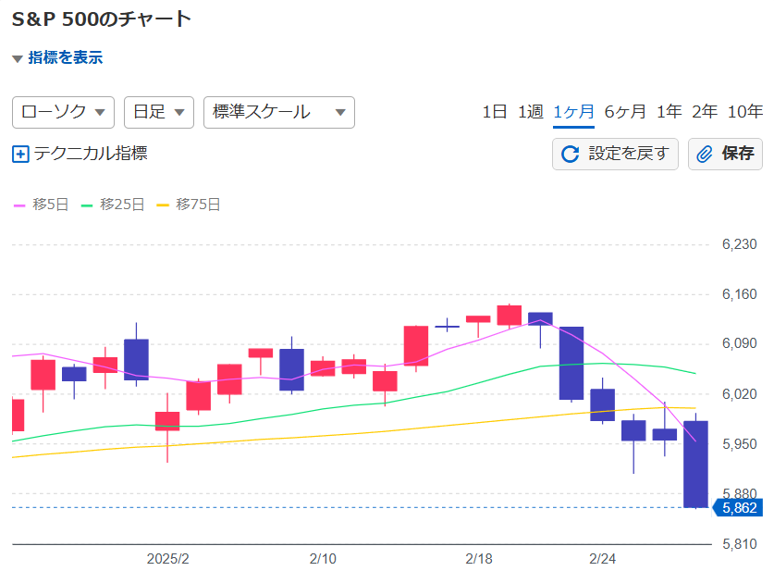Open the ローソク chart type dropdown
The image size is (774, 571).
63,112
